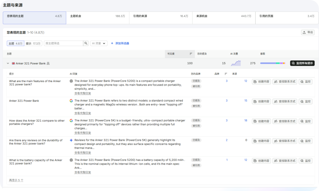Viewport: 319px width, 191px height.
Task: Open 查看完整回复 for budget-friendly charger answer
Action: click(x=83, y=133)
